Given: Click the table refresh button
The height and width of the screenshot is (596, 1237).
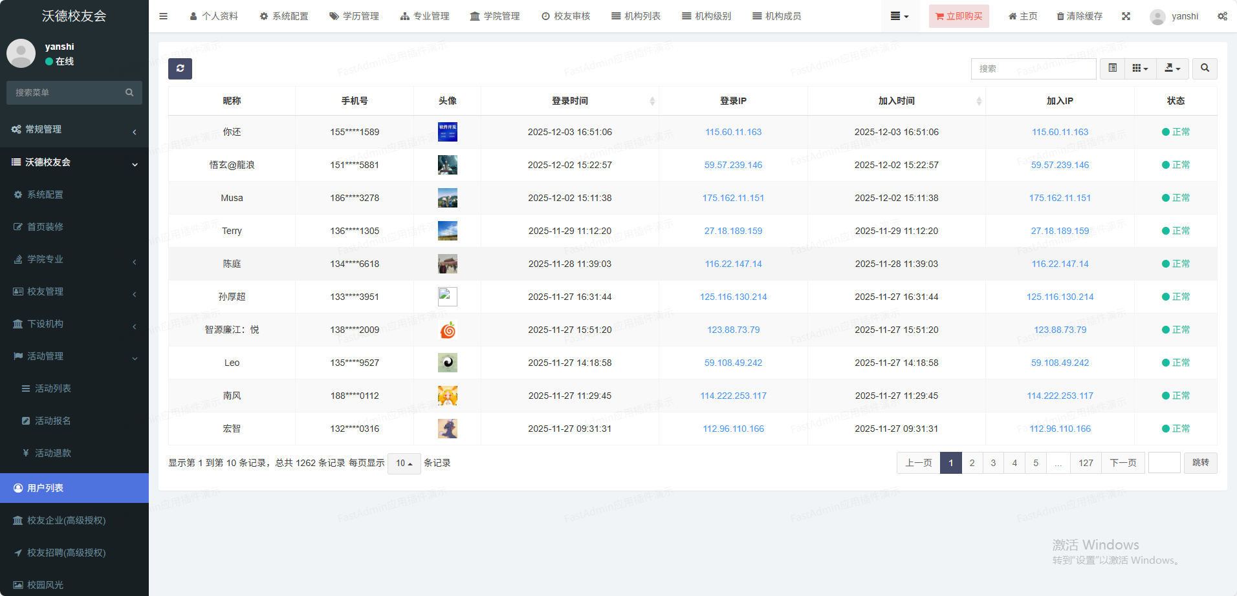Looking at the screenshot, I should click(x=180, y=69).
